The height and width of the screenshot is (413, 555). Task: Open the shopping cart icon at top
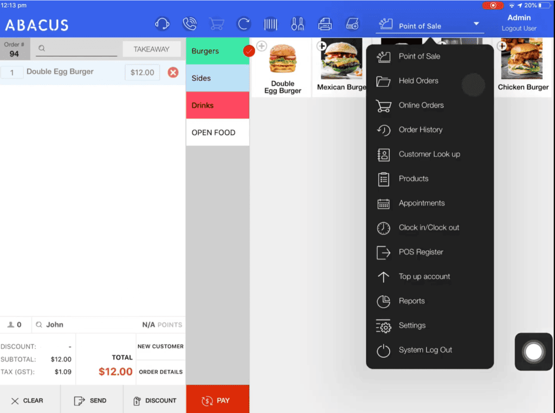[x=217, y=23]
